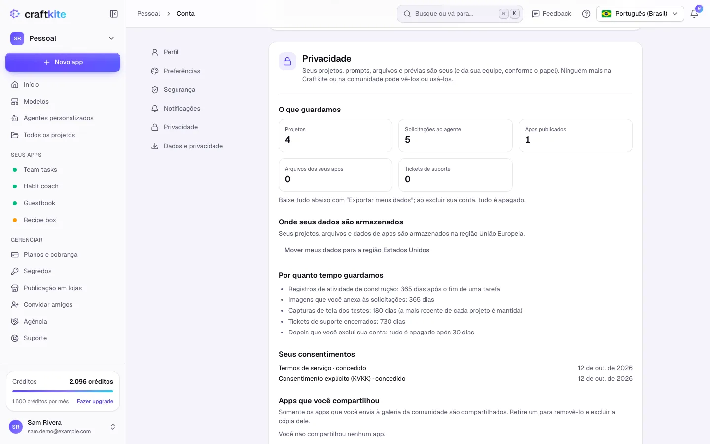
Task: Click the Solicitações ao agente card
Action: point(455,136)
